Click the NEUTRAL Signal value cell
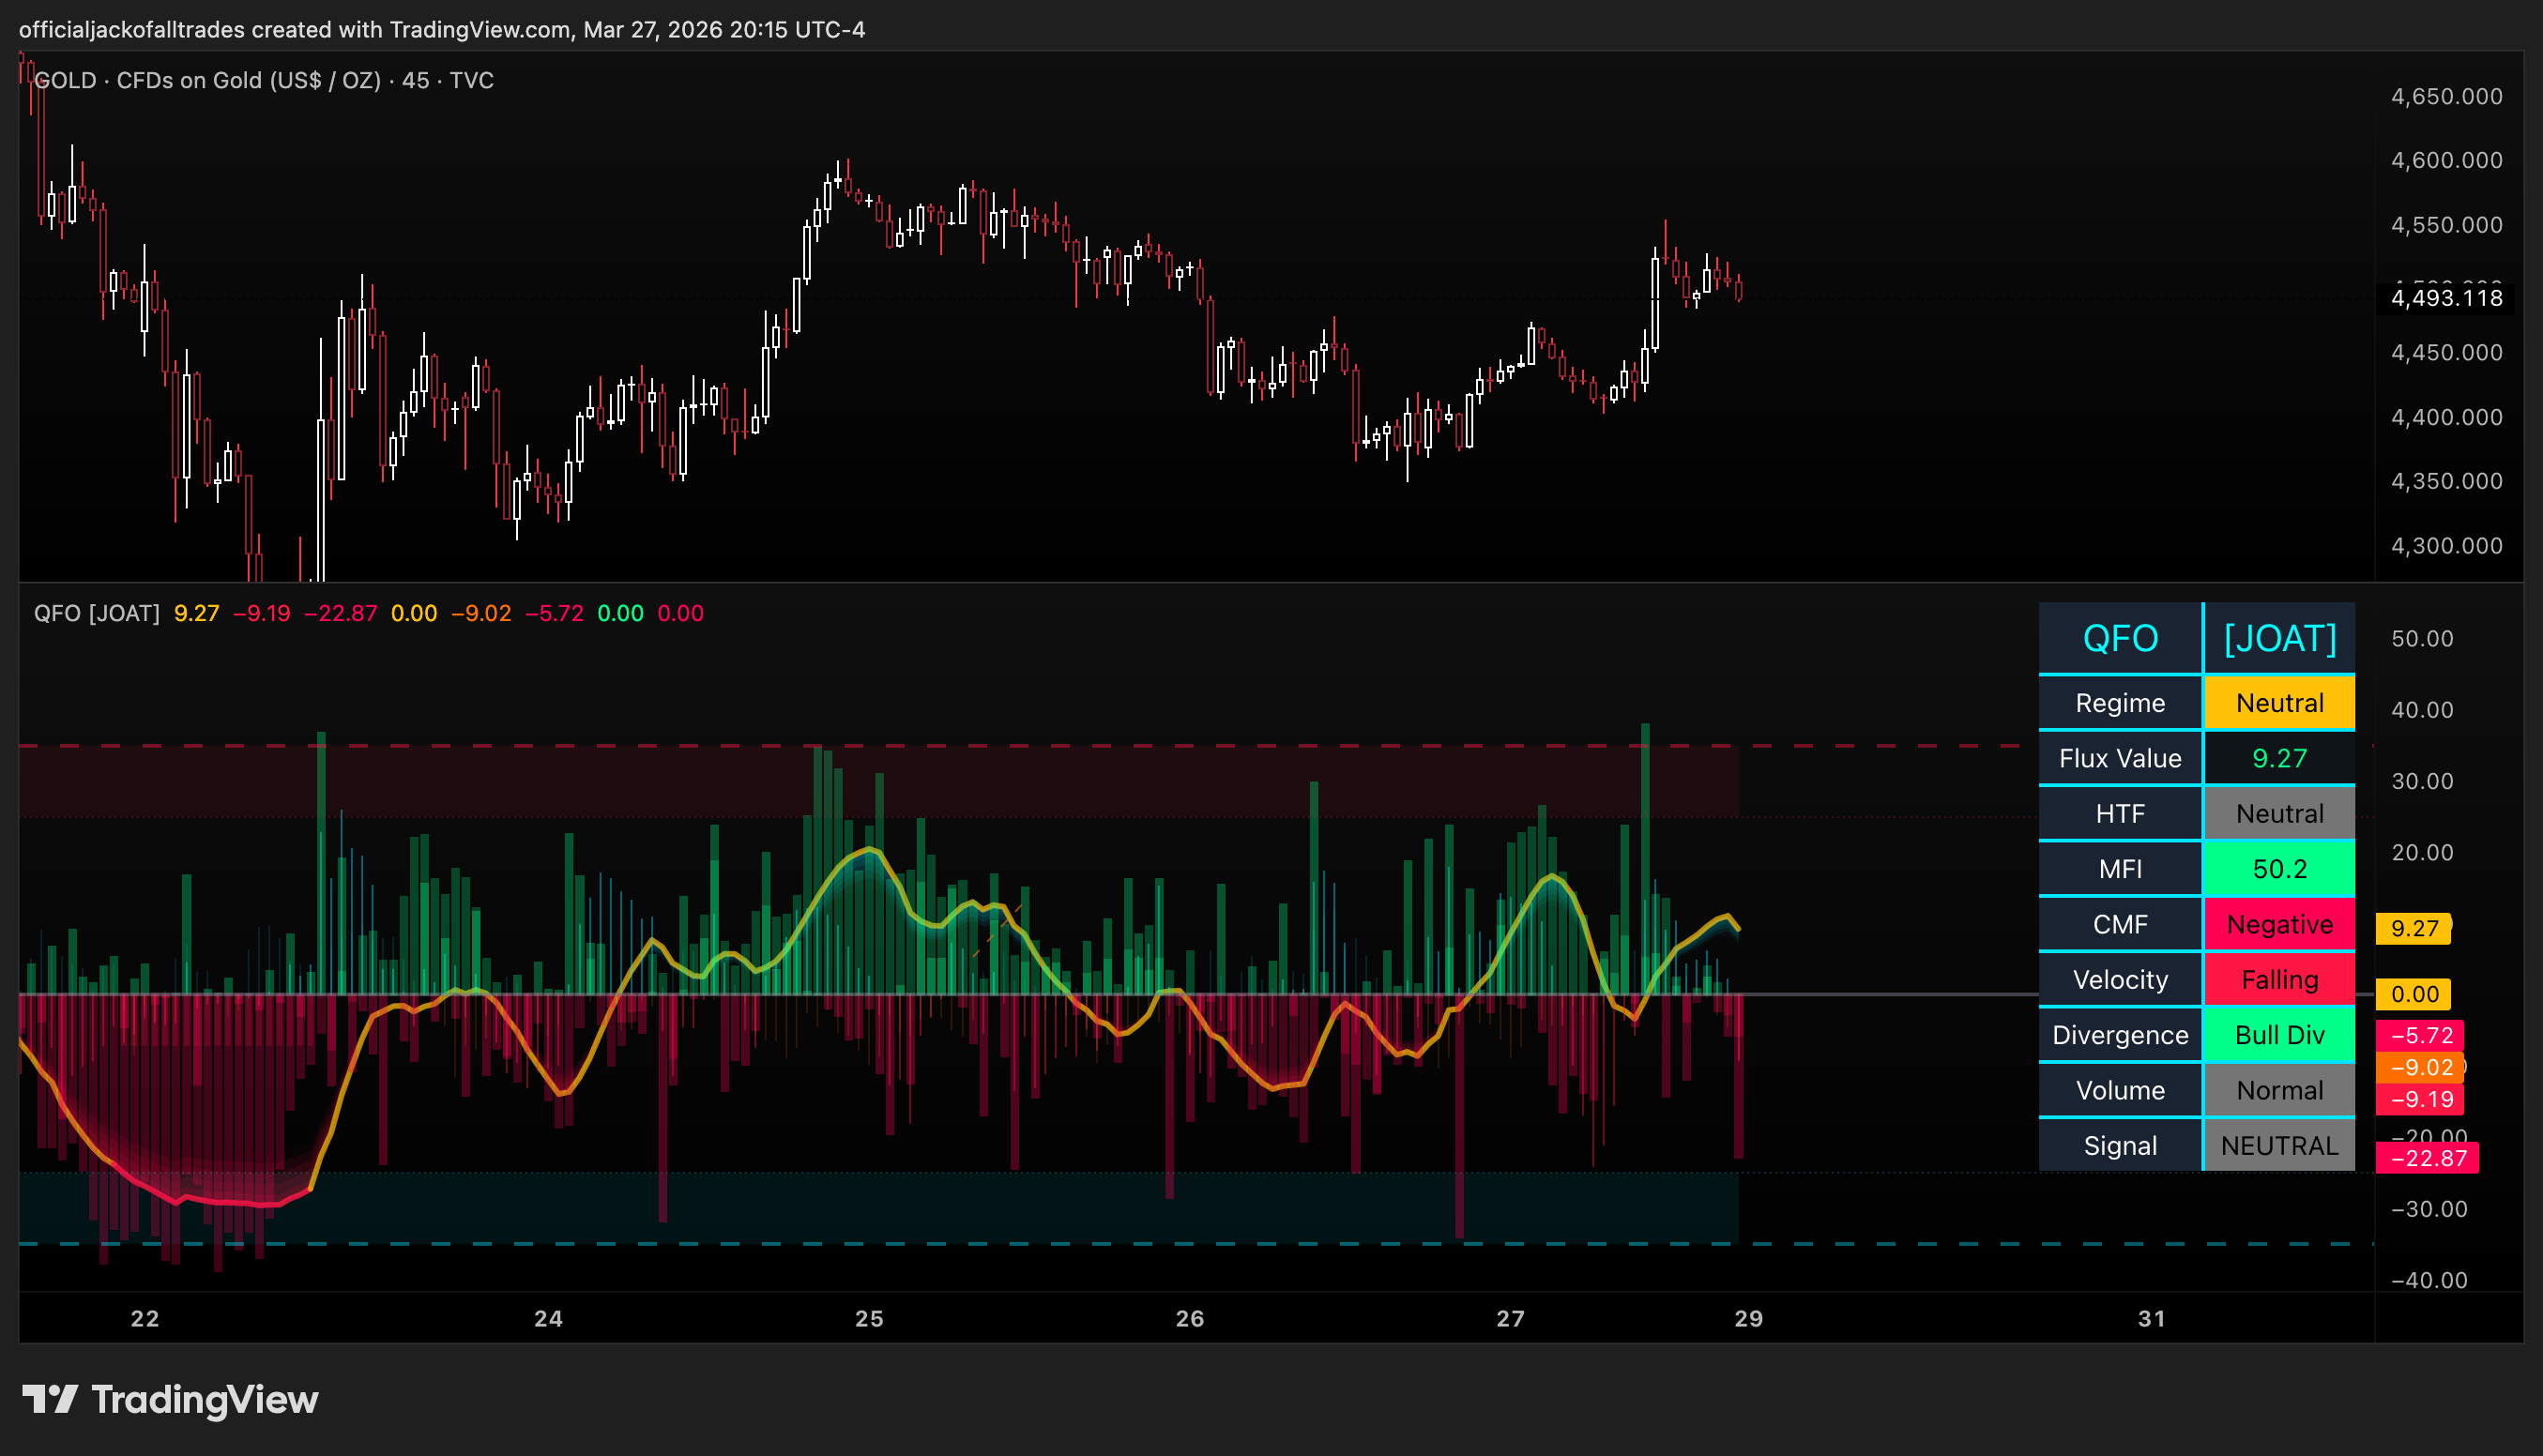This screenshot has width=2543, height=1456. coord(2280,1146)
